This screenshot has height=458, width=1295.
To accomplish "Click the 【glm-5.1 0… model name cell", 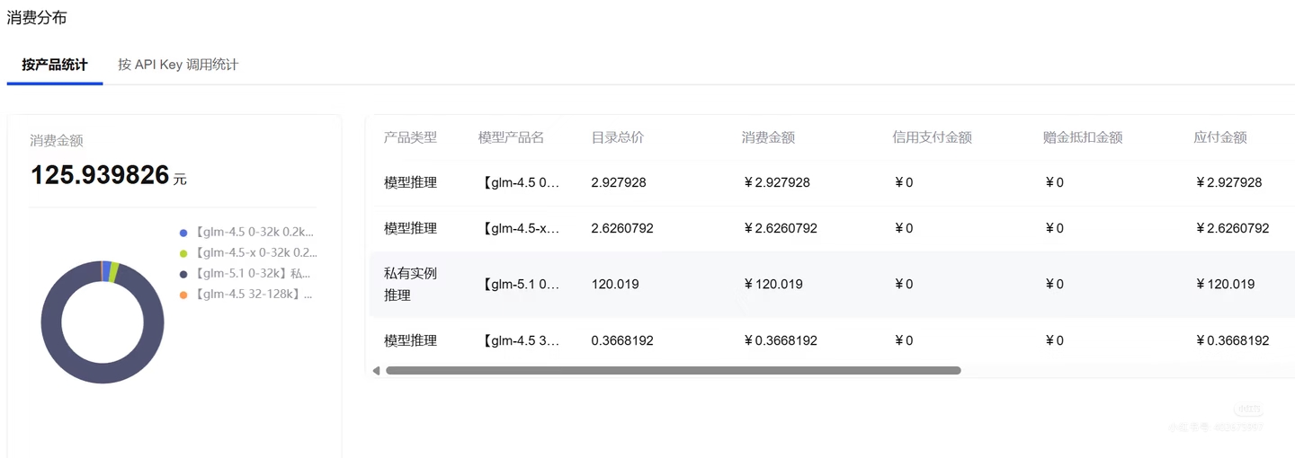I will (x=522, y=284).
